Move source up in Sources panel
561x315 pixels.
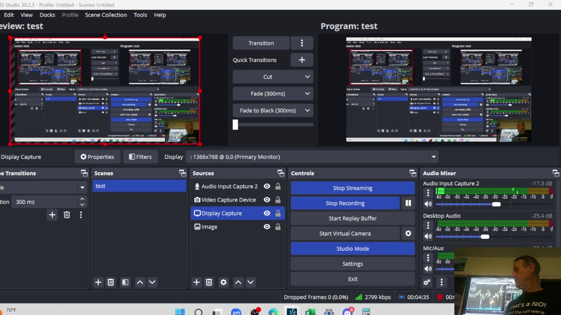pyautogui.click(x=238, y=282)
